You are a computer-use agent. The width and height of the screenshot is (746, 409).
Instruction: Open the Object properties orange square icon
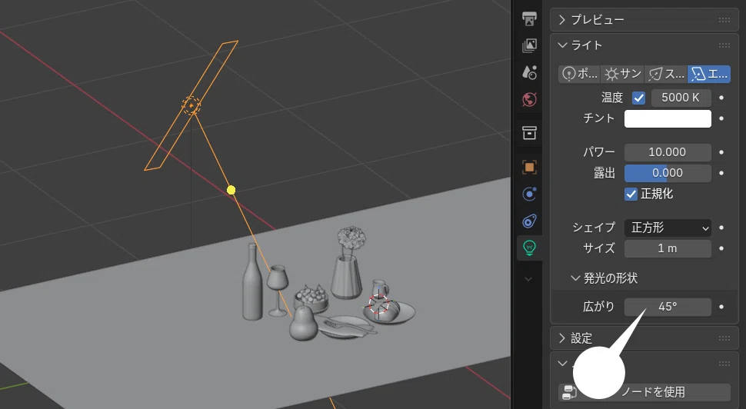tap(530, 167)
